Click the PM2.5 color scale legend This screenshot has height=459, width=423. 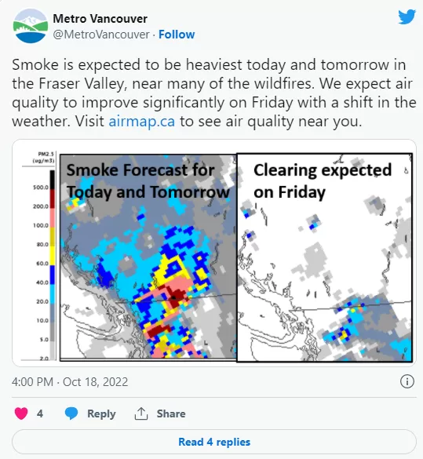pos(40,256)
